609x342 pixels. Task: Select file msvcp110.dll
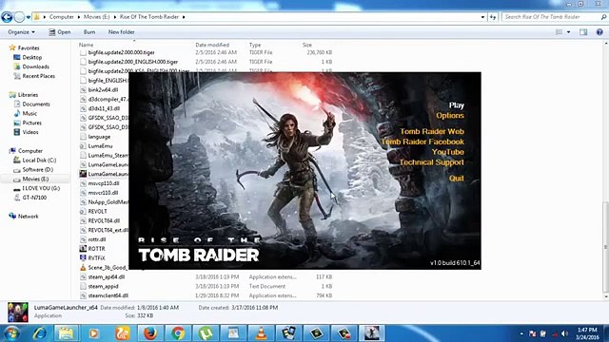click(104, 183)
